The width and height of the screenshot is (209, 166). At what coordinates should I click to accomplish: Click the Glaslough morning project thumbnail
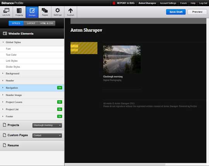pos(122,59)
